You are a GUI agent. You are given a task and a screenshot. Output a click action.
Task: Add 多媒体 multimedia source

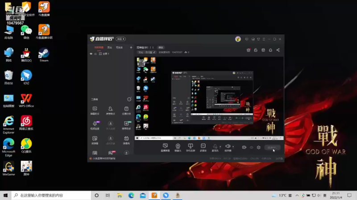click(203, 148)
